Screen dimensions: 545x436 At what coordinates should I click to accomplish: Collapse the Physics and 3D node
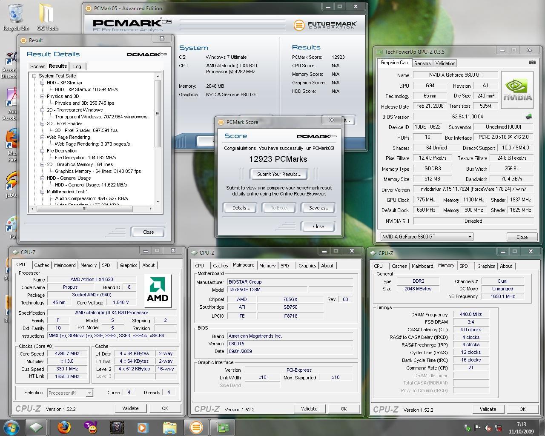coord(43,96)
